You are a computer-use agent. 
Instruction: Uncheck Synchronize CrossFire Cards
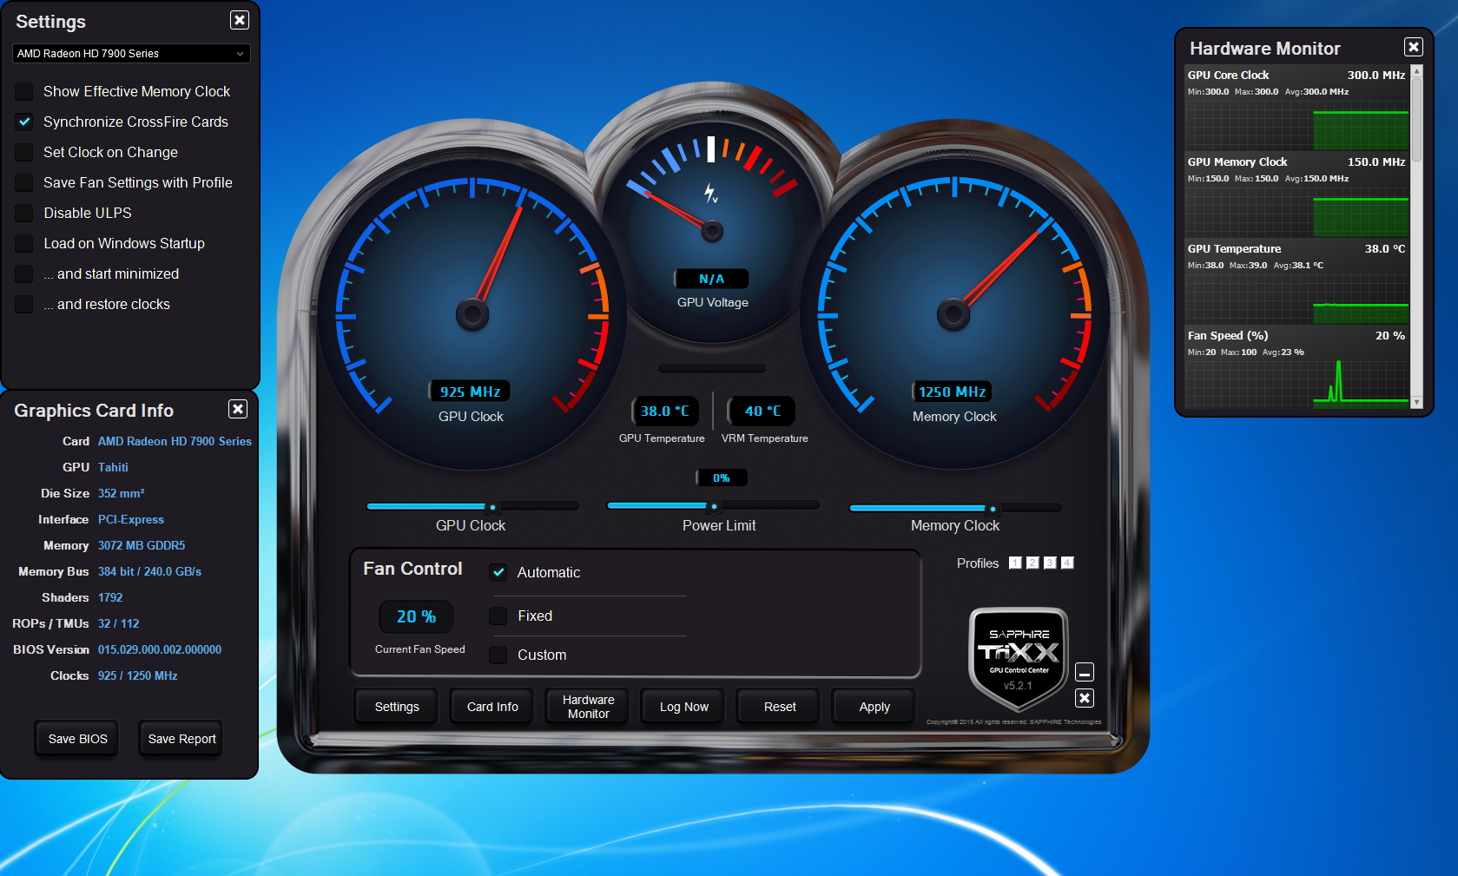(x=24, y=122)
